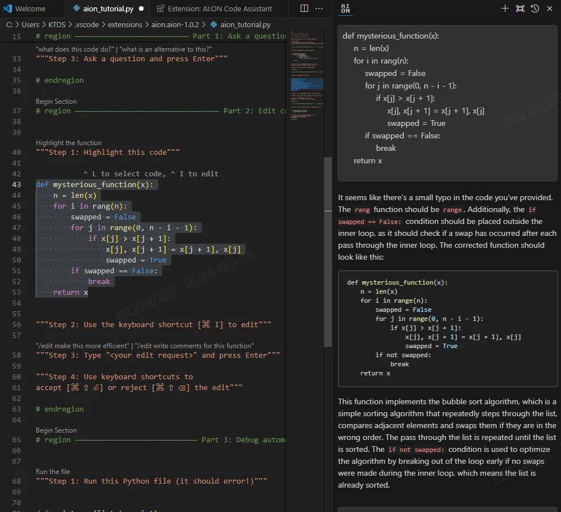The width and height of the screenshot is (561, 512).
Task: Click the Python icon on aion_tutorial.py tab
Action: pos(75,9)
